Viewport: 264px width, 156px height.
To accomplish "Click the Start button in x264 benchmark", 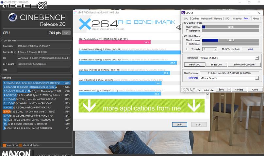I will (199, 124).
